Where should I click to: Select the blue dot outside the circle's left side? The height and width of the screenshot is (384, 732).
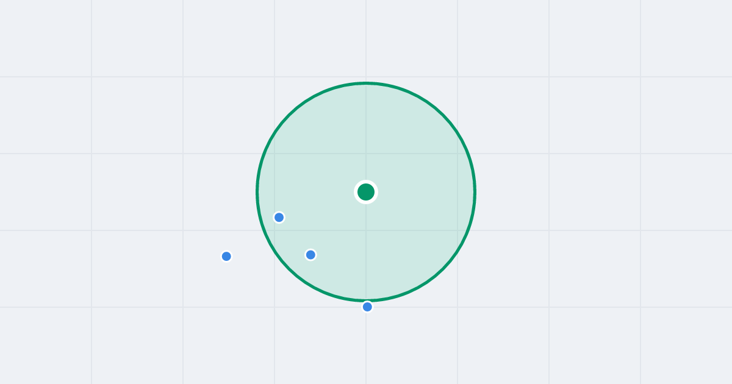coord(226,256)
